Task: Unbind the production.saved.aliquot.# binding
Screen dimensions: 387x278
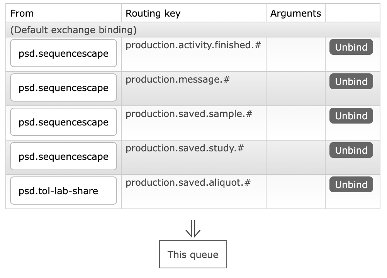Action: coord(351,185)
